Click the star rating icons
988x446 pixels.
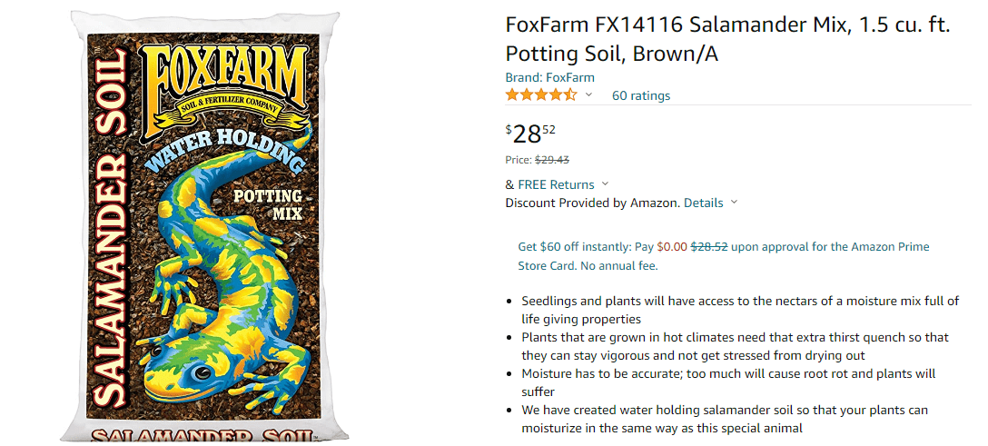[540, 95]
